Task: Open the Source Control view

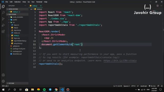Action: (3, 19)
